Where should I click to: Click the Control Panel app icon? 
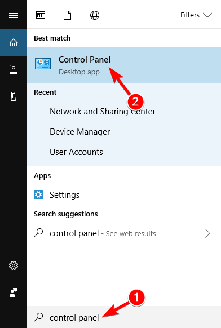(43, 64)
